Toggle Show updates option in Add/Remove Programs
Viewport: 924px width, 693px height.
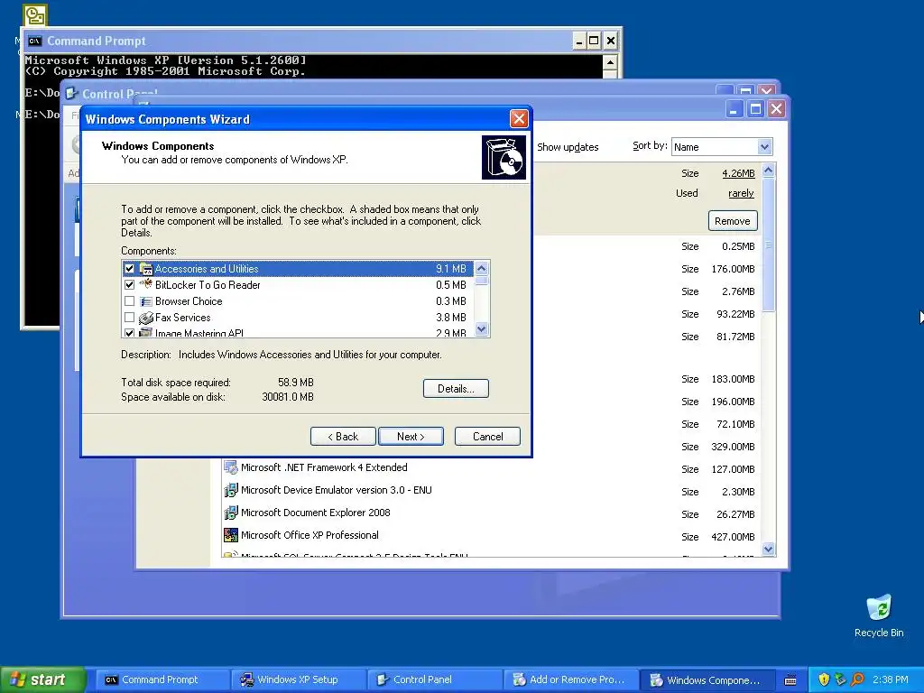(568, 147)
